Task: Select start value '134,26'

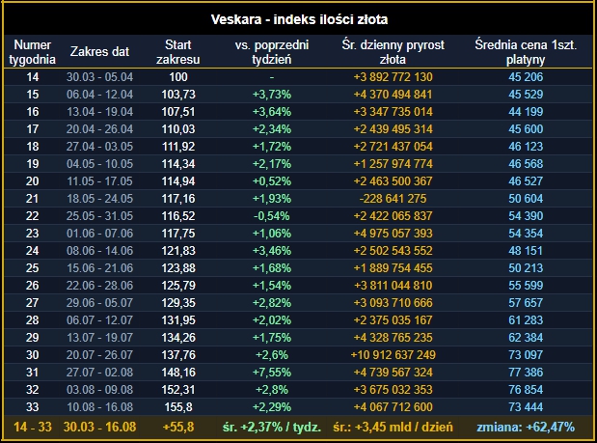Action: tap(178, 338)
